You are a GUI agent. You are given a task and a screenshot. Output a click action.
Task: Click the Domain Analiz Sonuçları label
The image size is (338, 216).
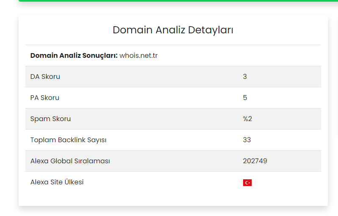74,55
